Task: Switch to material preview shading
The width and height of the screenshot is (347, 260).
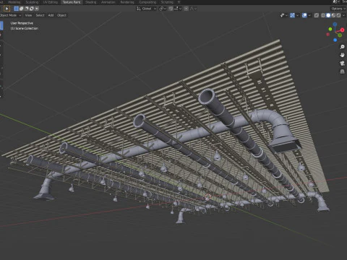Action: 333,15
